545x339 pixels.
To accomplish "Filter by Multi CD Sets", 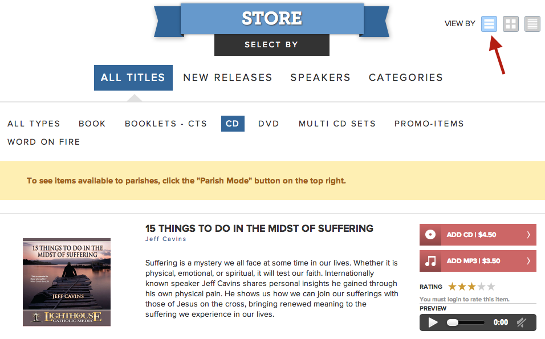I will click(x=337, y=124).
